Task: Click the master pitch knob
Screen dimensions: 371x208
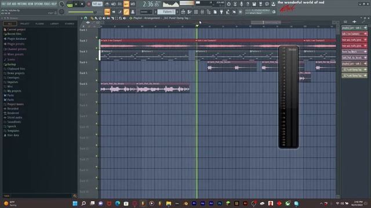Action: (x=62, y=12)
